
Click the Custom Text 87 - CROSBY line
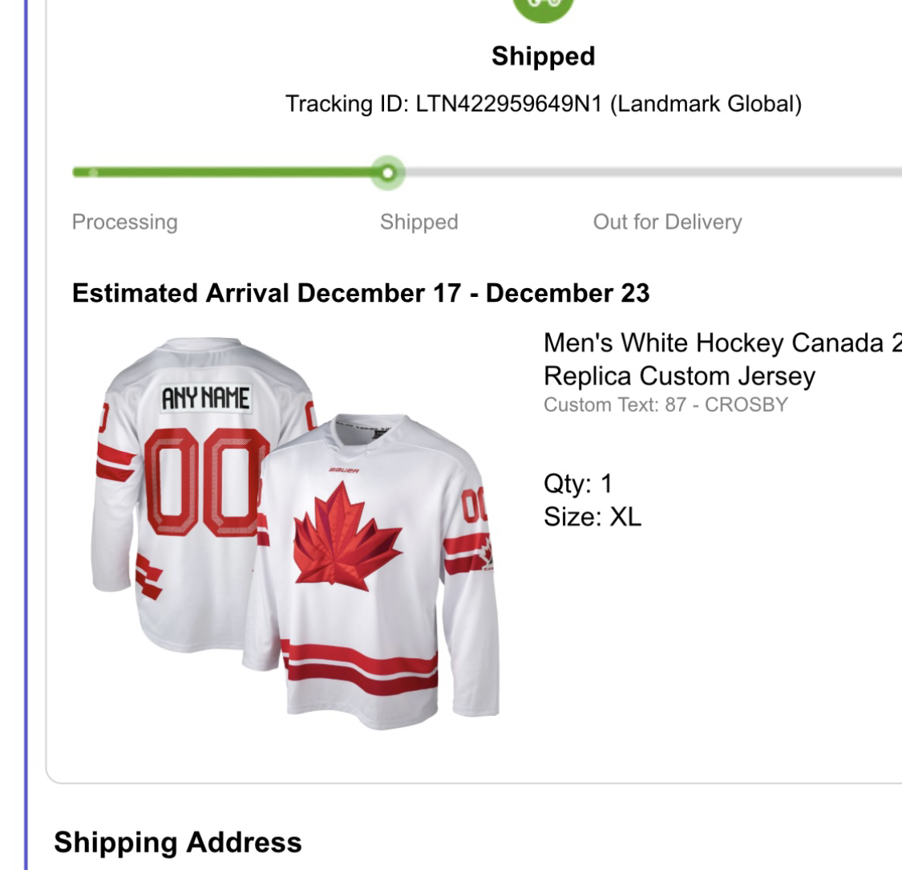point(665,405)
